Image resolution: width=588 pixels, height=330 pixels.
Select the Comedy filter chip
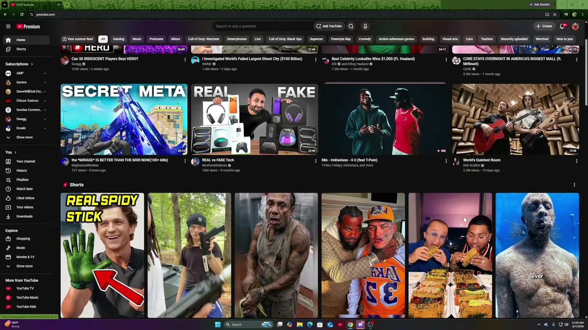pyautogui.click(x=365, y=39)
